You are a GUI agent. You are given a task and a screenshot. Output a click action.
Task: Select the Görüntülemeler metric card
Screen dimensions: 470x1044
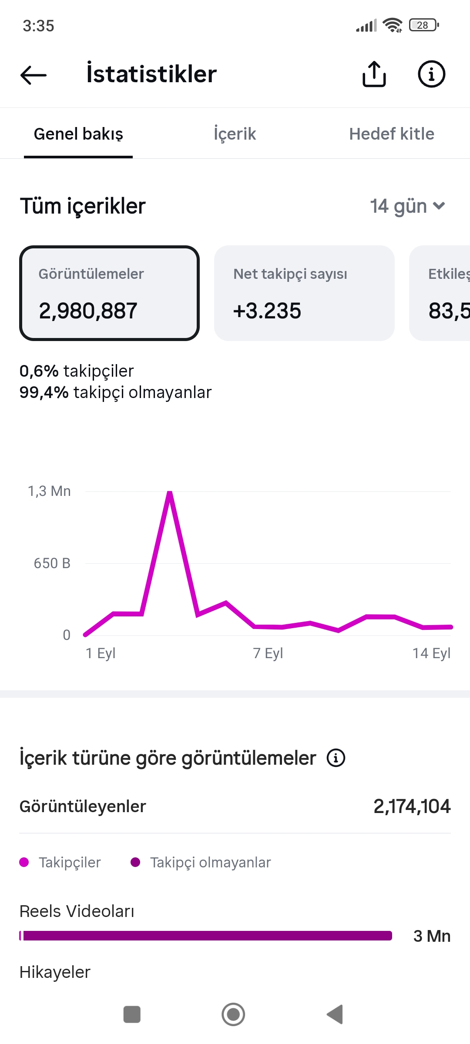[x=109, y=293]
